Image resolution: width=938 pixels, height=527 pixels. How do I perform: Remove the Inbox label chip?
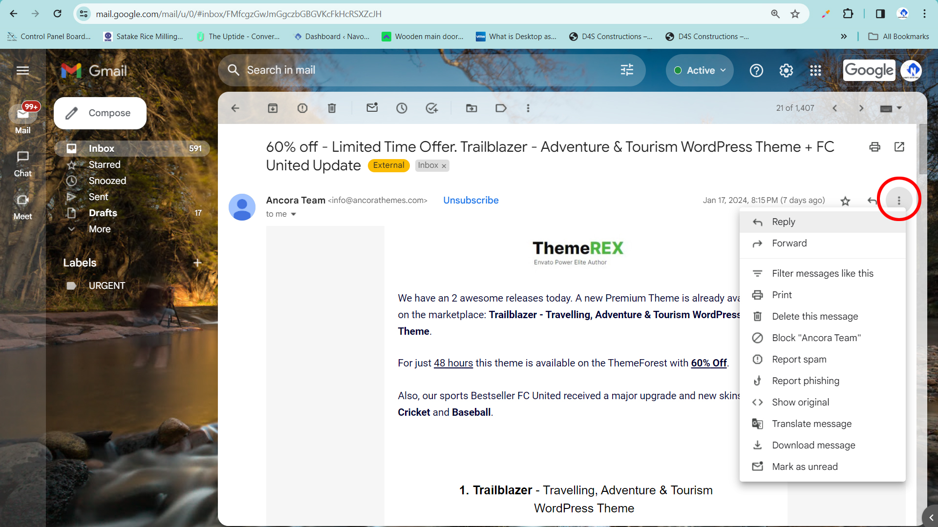[x=444, y=166]
